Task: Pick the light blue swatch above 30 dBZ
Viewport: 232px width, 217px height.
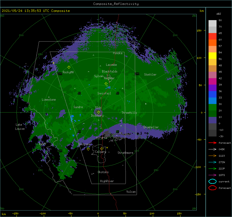Action: [212, 101]
